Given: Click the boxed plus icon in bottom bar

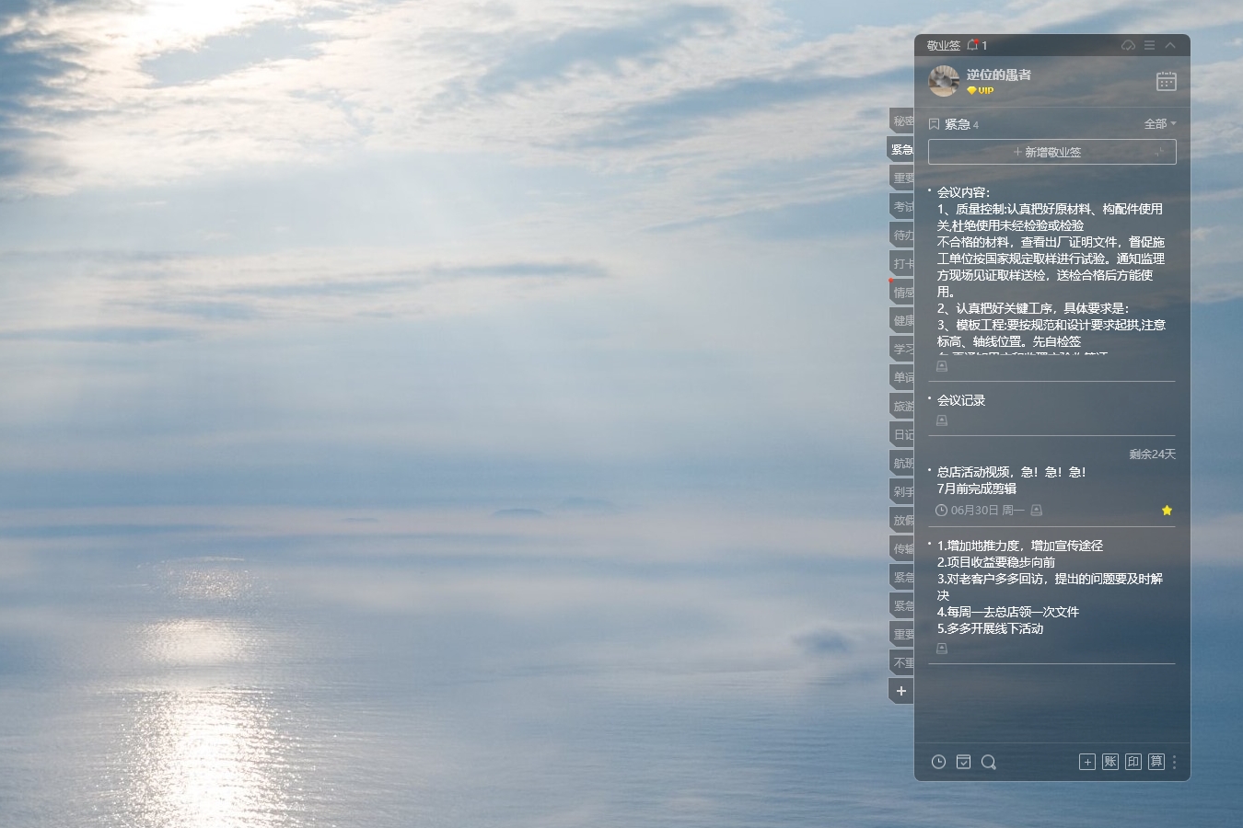Looking at the screenshot, I should (1087, 762).
